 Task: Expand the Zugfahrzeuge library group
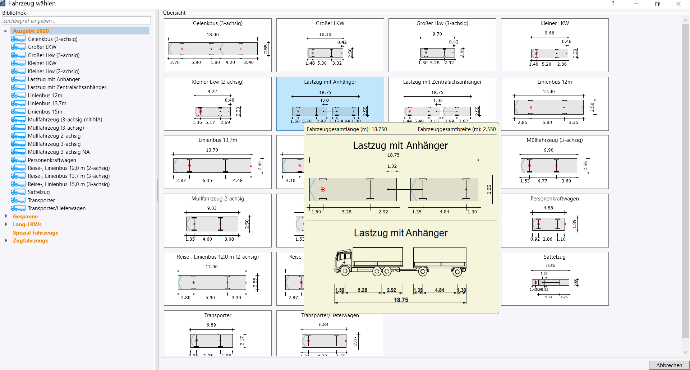(x=6, y=240)
